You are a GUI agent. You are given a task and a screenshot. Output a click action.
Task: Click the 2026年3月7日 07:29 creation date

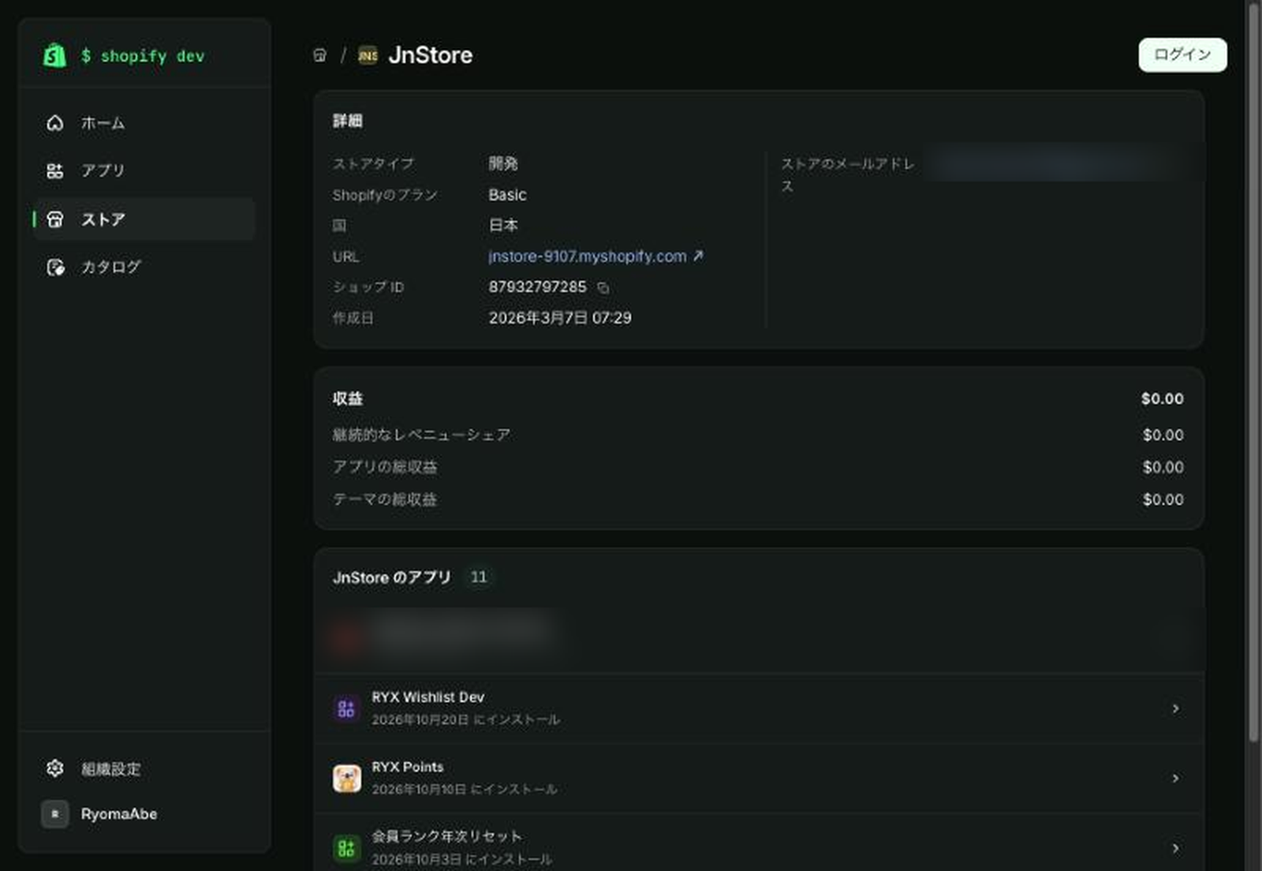[560, 318]
